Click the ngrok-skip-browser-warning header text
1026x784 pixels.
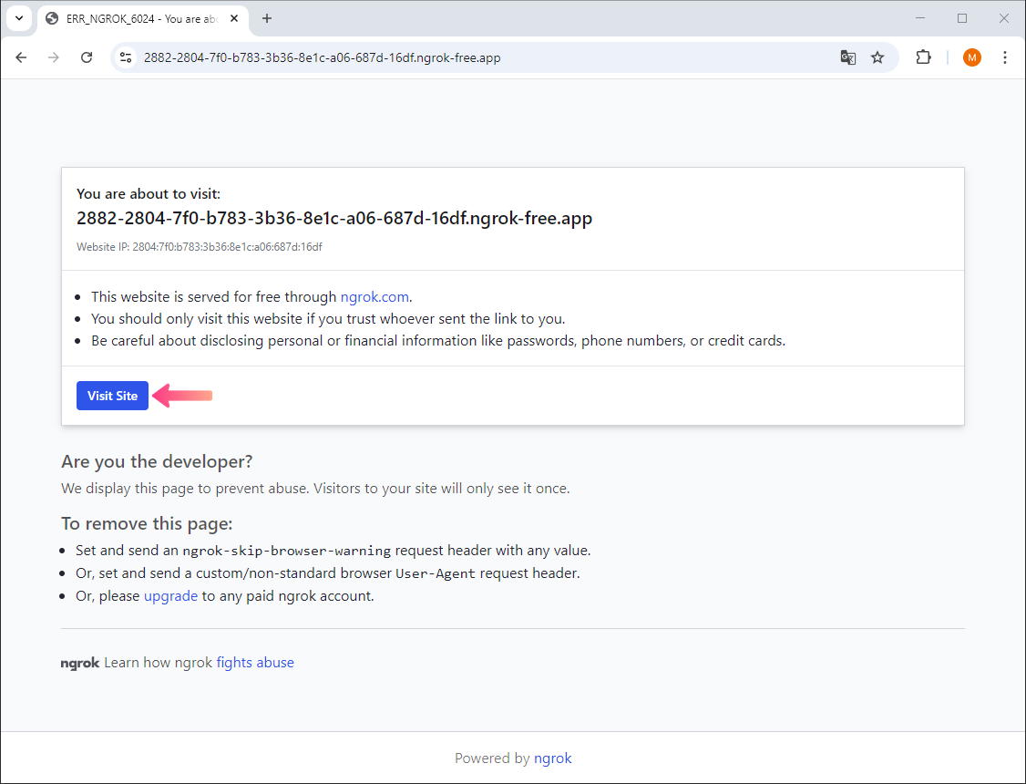tap(287, 551)
